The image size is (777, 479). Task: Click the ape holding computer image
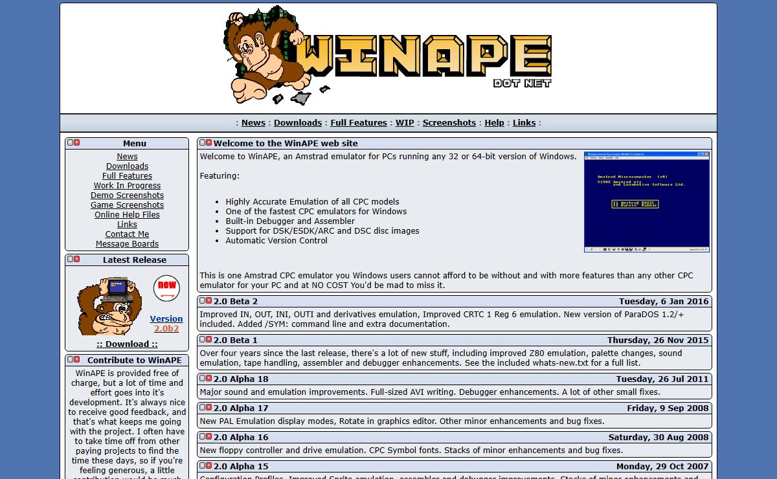coord(109,306)
